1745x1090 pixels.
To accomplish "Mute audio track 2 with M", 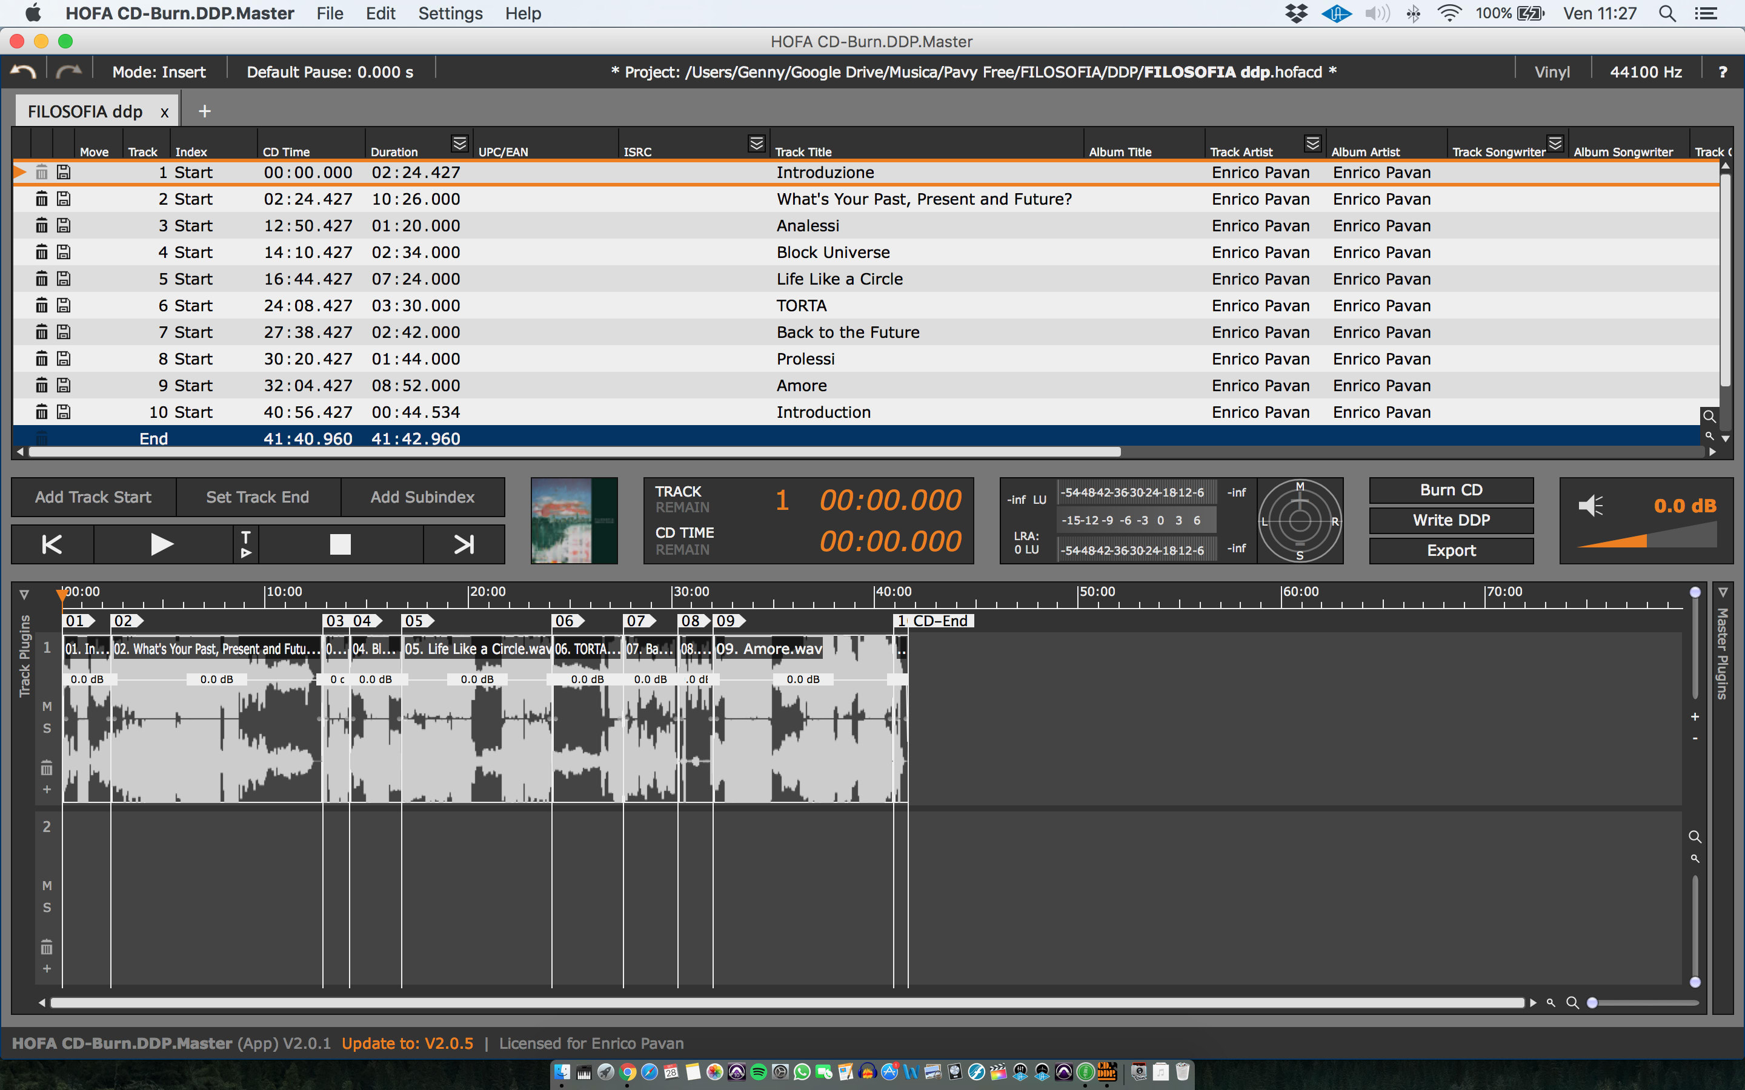I will pos(47,885).
